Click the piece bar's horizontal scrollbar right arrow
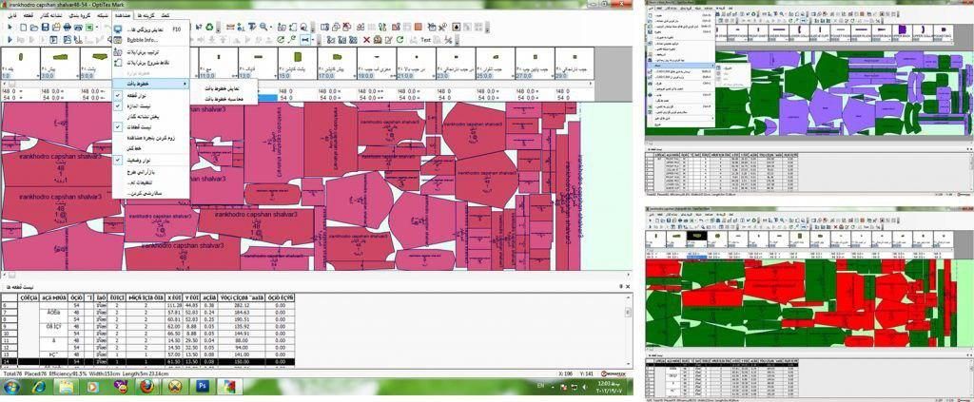Viewport: 974px width, 402px height. coord(591,84)
